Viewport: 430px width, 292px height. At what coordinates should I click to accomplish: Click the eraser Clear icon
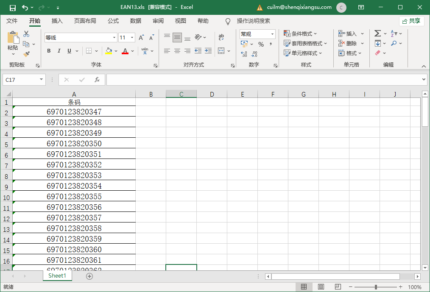377,53
